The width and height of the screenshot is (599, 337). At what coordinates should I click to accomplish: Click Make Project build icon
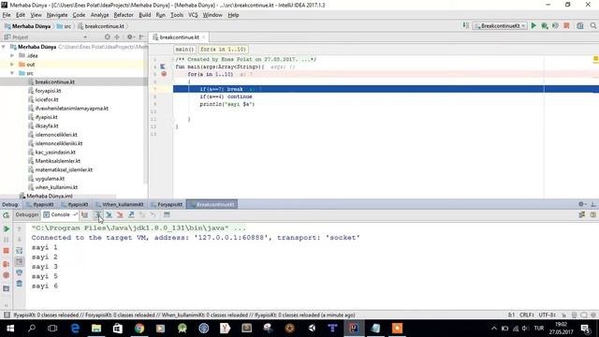click(x=466, y=25)
